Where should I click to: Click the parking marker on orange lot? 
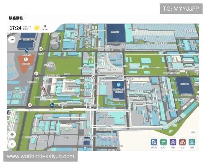pos(25,59)
